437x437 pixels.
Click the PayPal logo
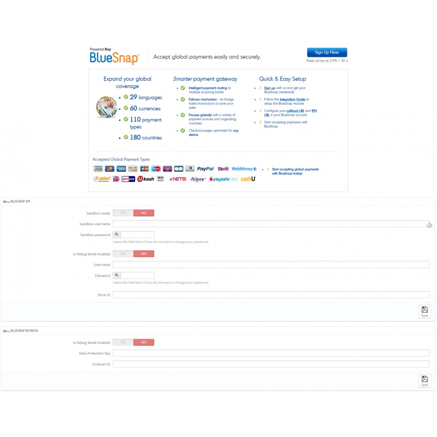pyautogui.click(x=205, y=169)
